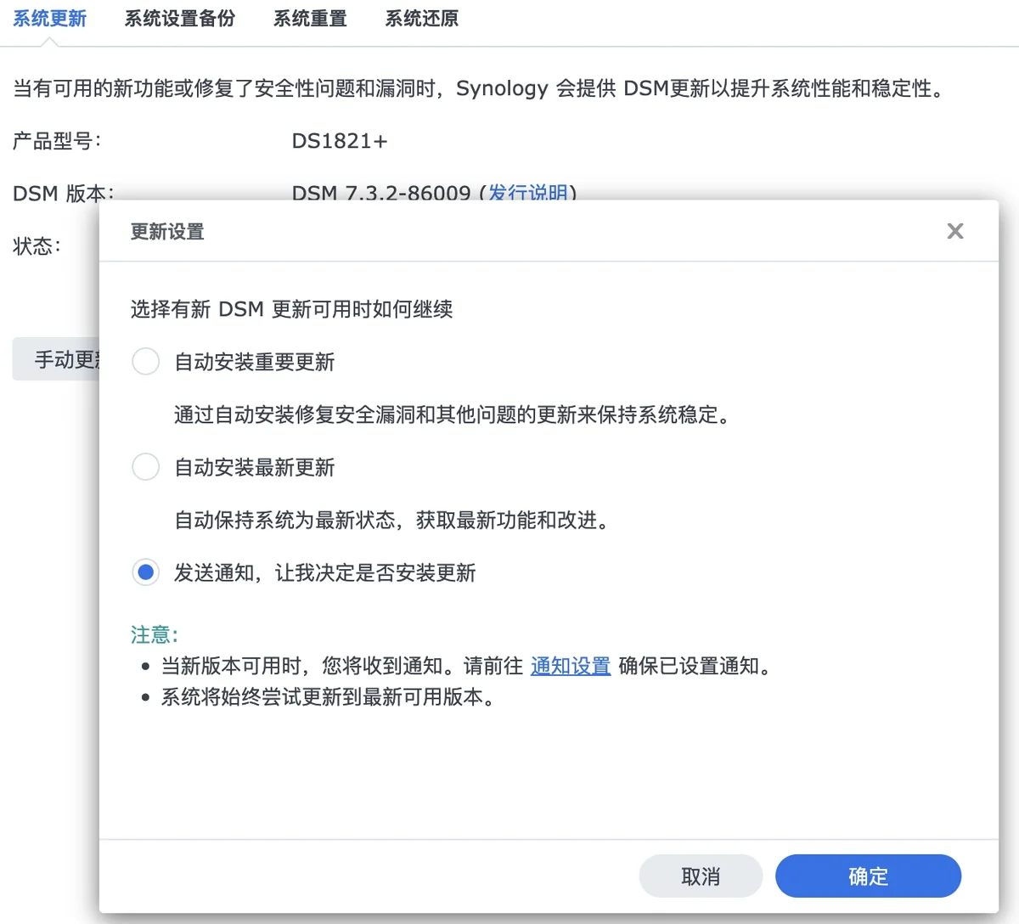Open the 系统设置备份 tab
Screen dimensions: 1019x924
pyautogui.click(x=180, y=19)
